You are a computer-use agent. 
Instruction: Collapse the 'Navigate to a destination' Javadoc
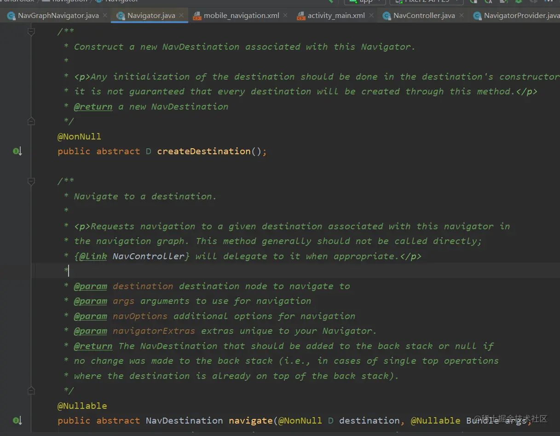(31, 181)
